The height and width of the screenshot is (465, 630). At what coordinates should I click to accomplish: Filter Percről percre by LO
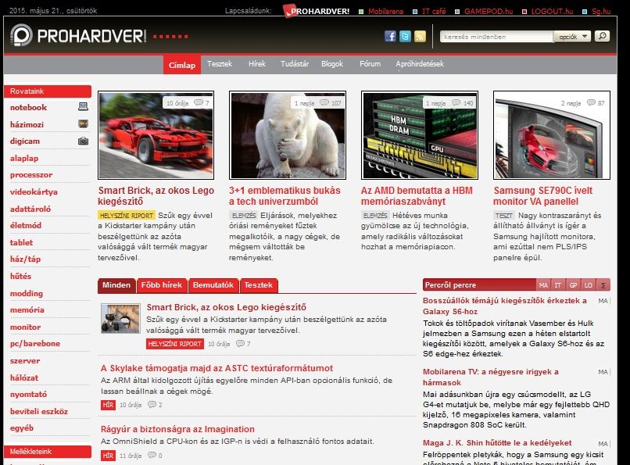(x=589, y=284)
